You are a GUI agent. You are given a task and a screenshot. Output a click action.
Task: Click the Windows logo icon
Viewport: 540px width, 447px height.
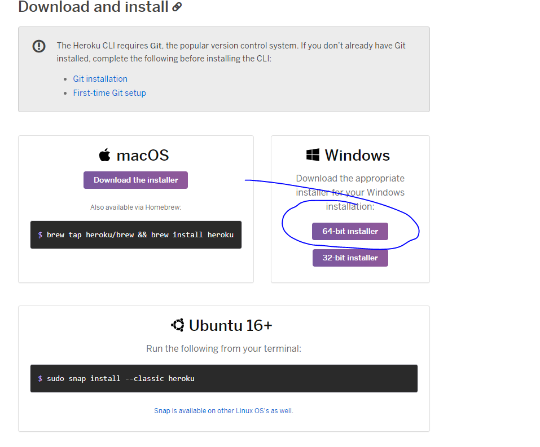coord(313,154)
